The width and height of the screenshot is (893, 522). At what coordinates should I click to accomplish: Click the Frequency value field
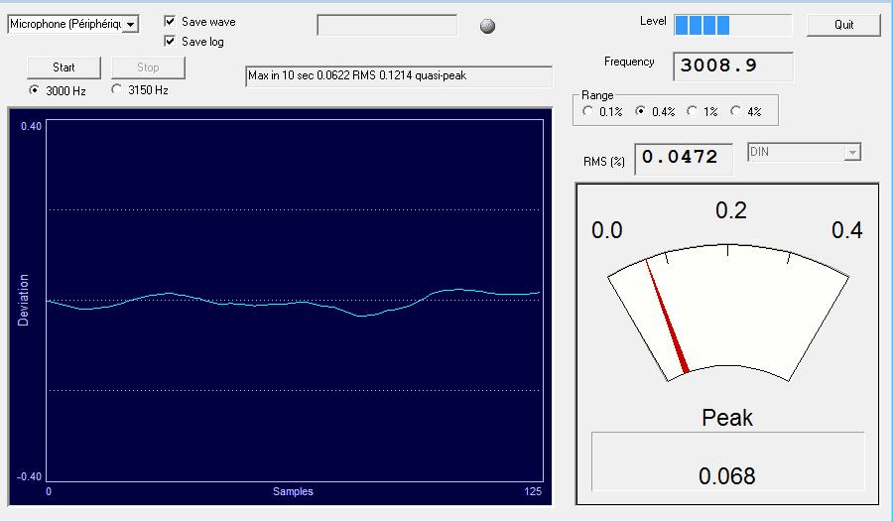click(x=733, y=66)
